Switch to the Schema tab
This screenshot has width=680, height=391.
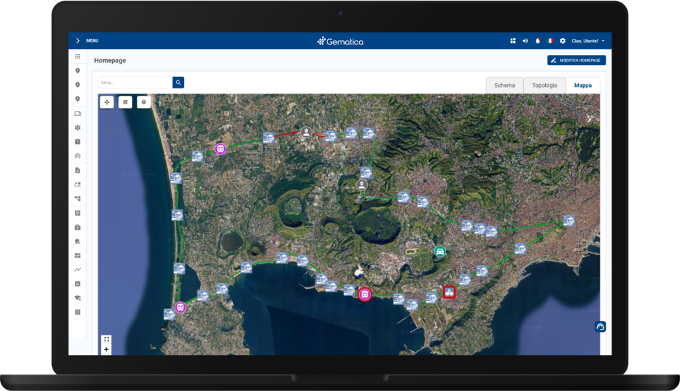505,86
